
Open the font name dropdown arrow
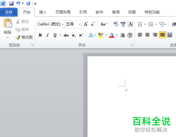[x=63, y=24]
